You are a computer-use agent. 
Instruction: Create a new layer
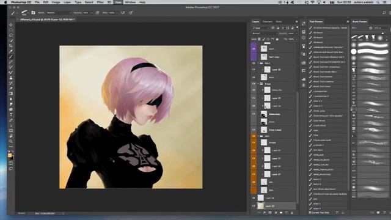point(287,213)
